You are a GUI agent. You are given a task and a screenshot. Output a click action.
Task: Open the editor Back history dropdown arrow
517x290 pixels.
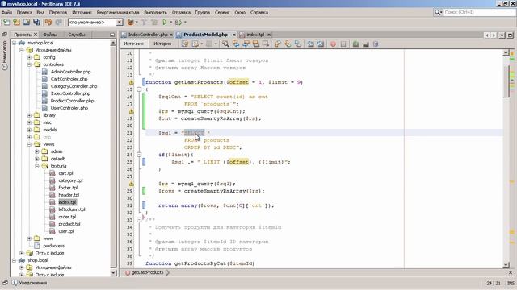click(201, 43)
